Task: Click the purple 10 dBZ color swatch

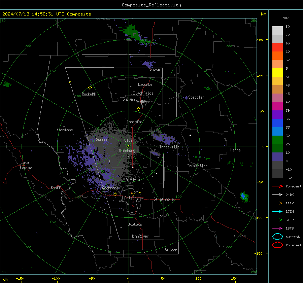Action: (277, 157)
